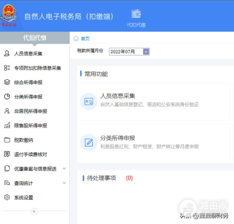The image size is (234, 224).
Task: Click the 专项附加扣除信息采集 list icon
Action: (7, 68)
